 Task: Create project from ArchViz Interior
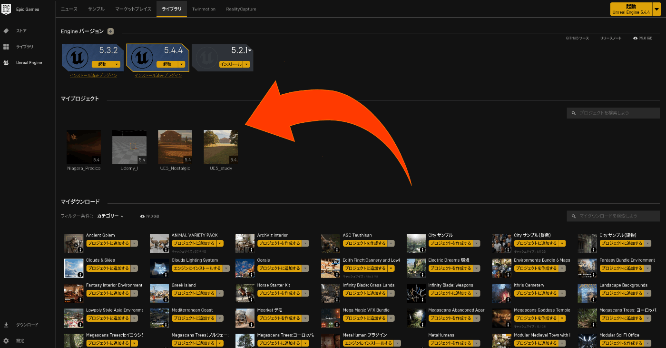[279, 243]
